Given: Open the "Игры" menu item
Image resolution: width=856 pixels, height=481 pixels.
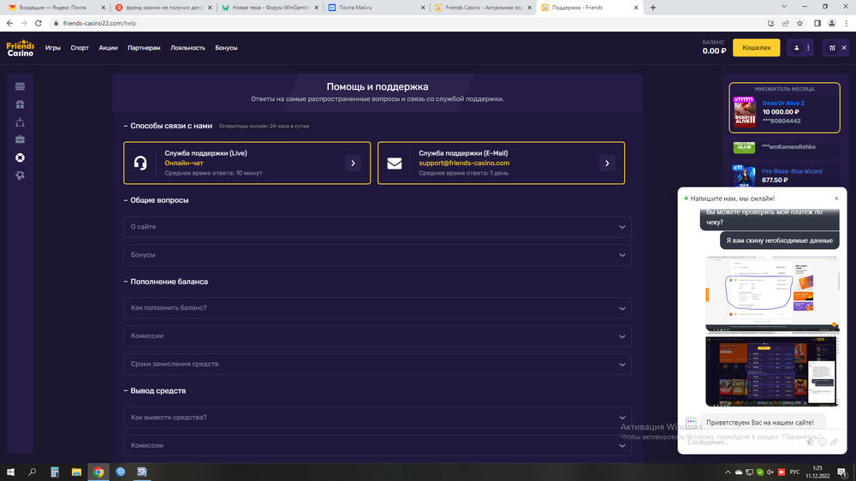Looking at the screenshot, I should 53,48.
